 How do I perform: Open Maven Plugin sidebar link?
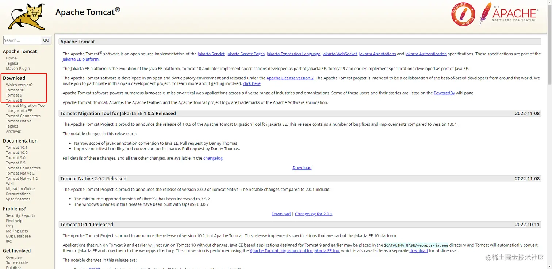[18, 68]
